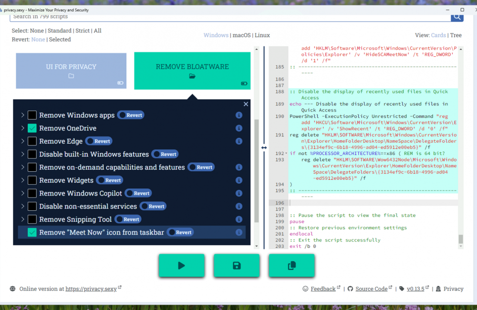Expand Disable non-essential services chevron
Image resolution: width=477 pixels, height=310 pixels.
click(x=22, y=207)
